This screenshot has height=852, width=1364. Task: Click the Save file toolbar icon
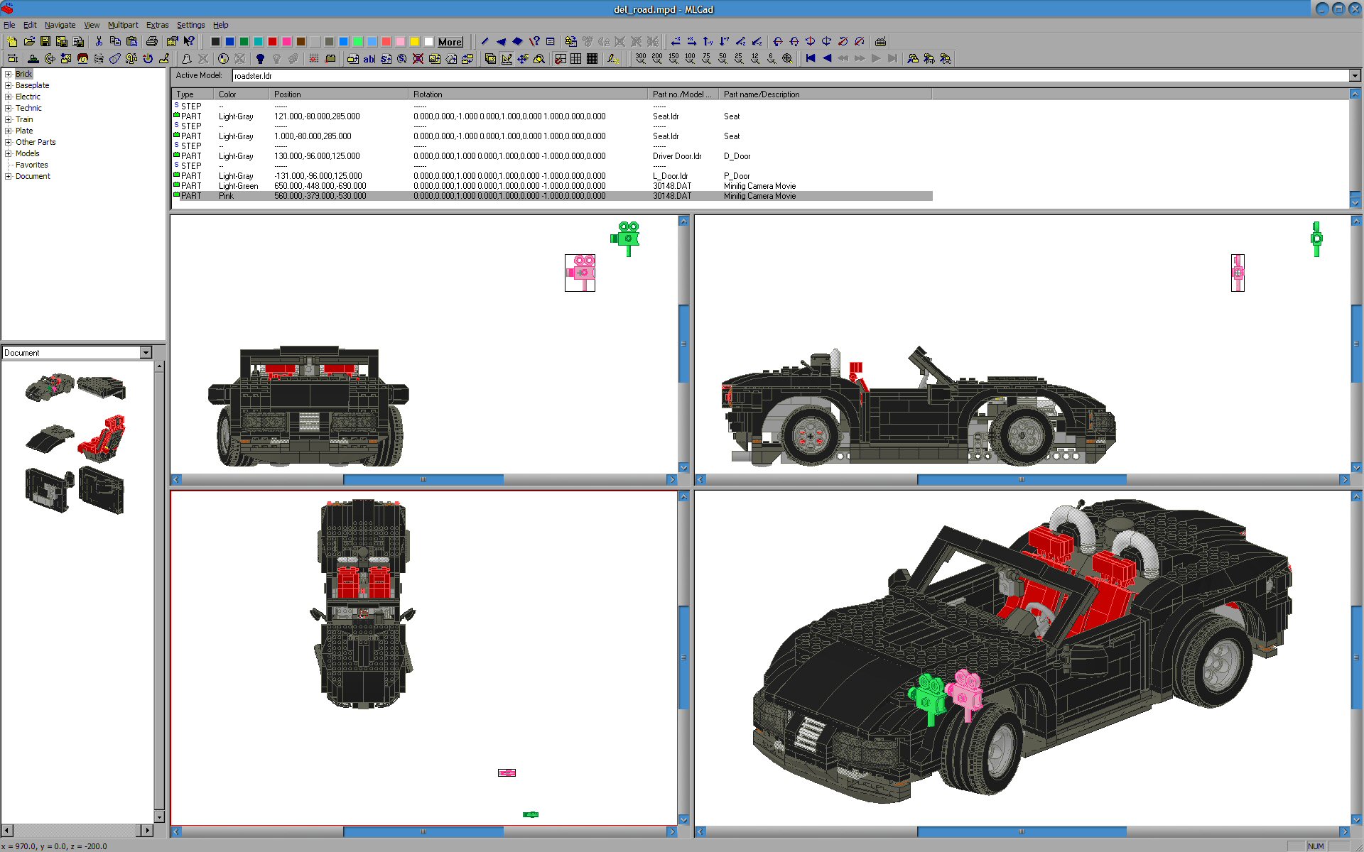45,42
